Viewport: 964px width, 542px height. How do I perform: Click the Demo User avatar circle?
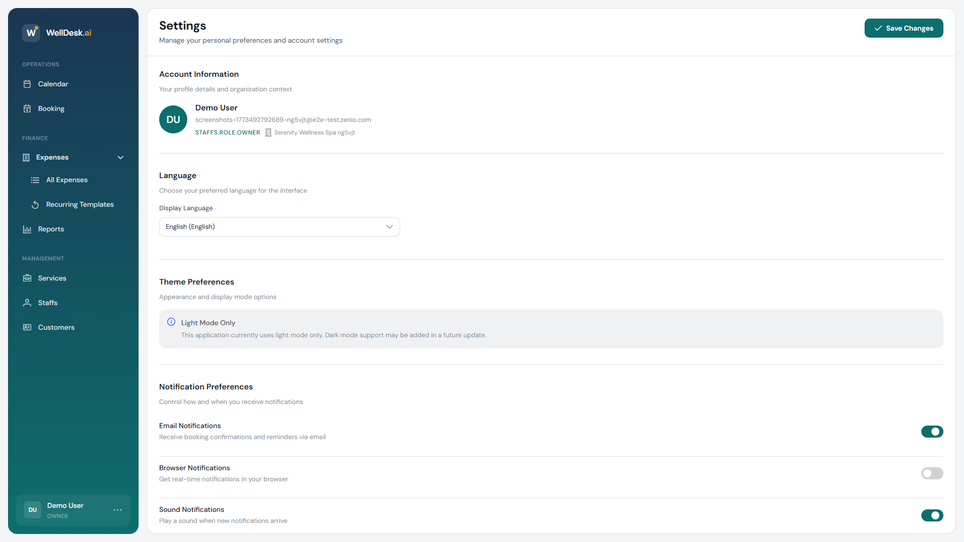(173, 119)
